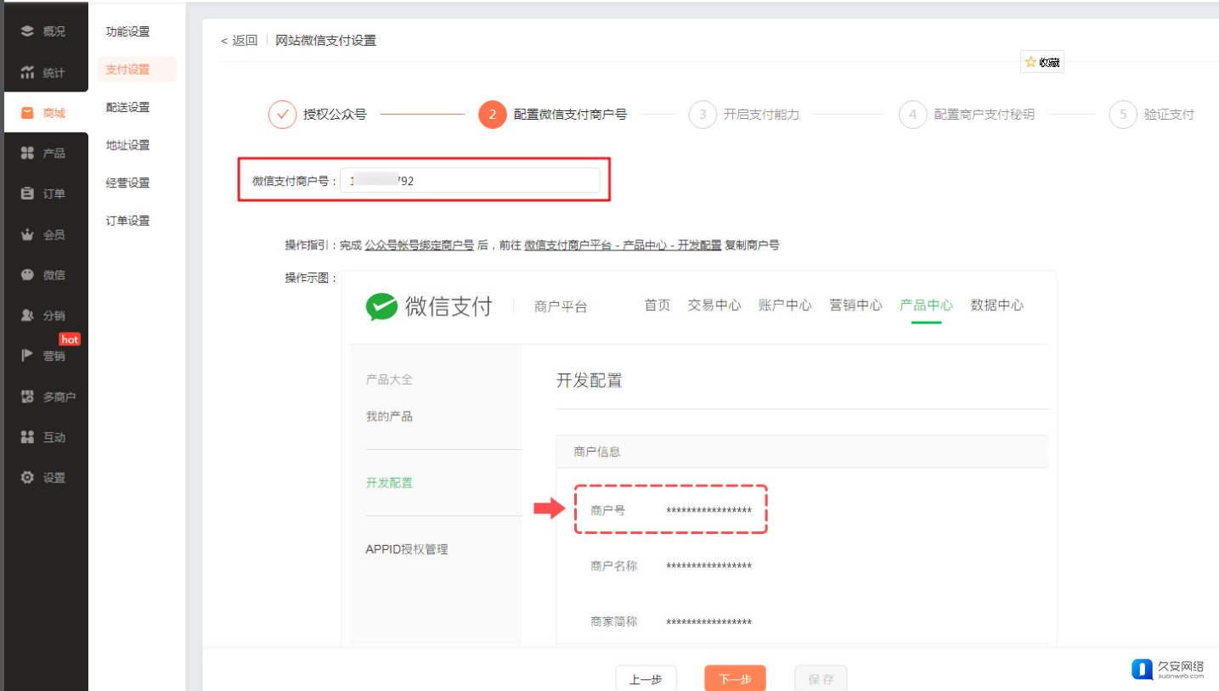This screenshot has height=691, width=1219.
Task: Click the 营销 marketing flag icon
Action: click(x=27, y=356)
